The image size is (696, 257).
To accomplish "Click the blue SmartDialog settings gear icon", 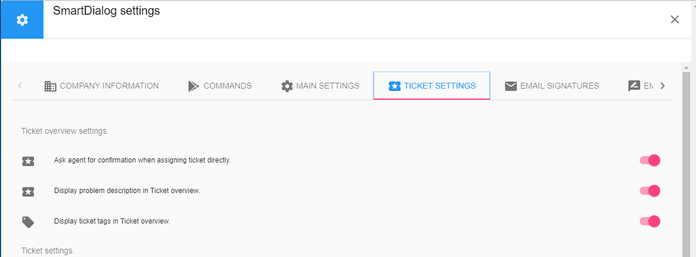I will coord(22,20).
